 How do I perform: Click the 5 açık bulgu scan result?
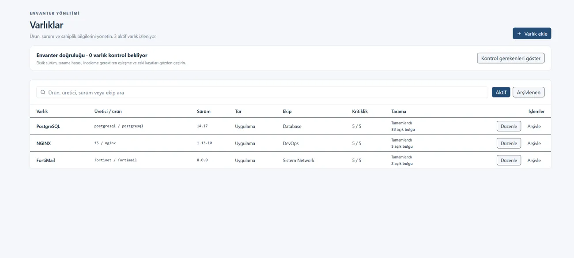click(402, 146)
